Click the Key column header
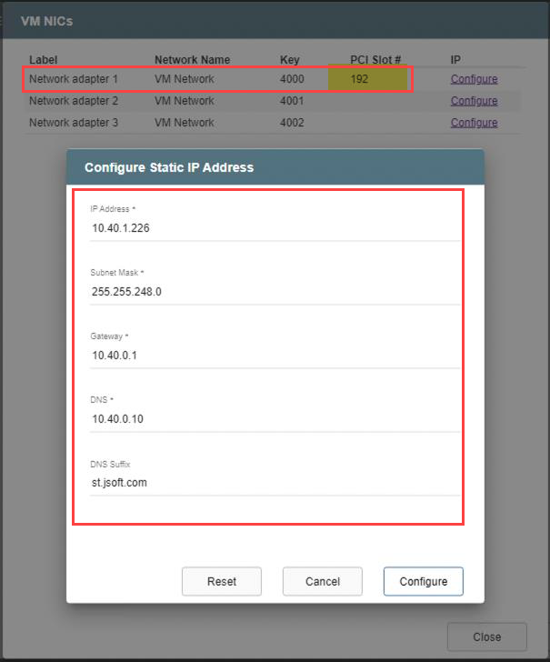Image resolution: width=550 pixels, height=662 pixels. pos(289,60)
